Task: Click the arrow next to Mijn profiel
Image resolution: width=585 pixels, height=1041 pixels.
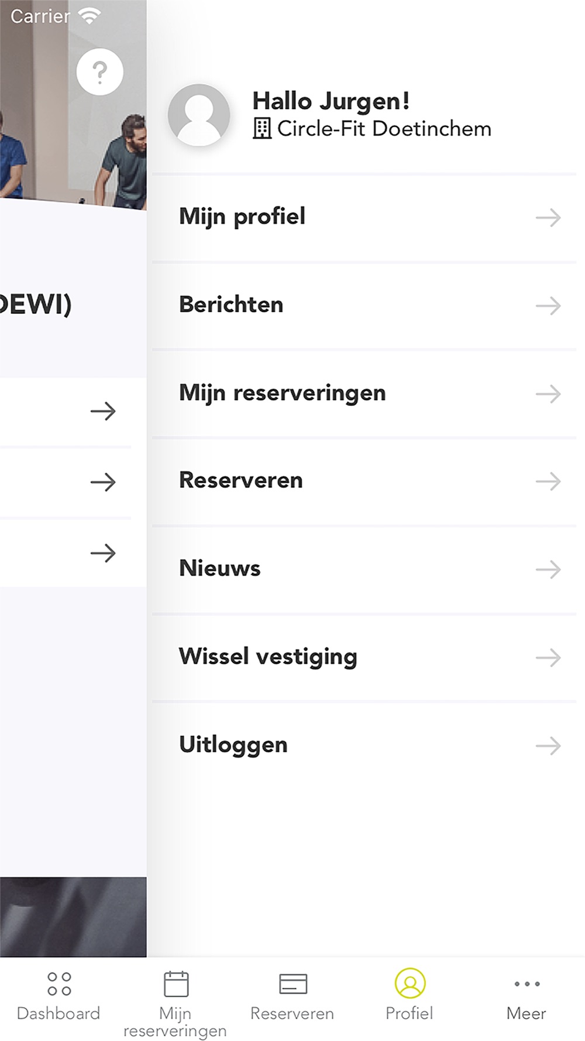Action: 548,218
